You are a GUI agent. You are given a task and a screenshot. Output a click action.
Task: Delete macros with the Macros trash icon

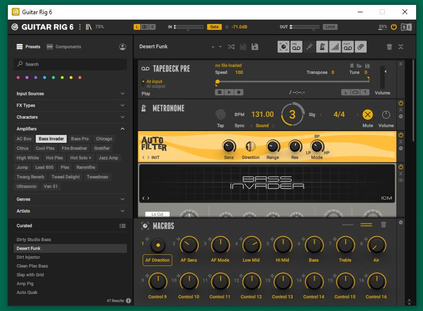383,224
